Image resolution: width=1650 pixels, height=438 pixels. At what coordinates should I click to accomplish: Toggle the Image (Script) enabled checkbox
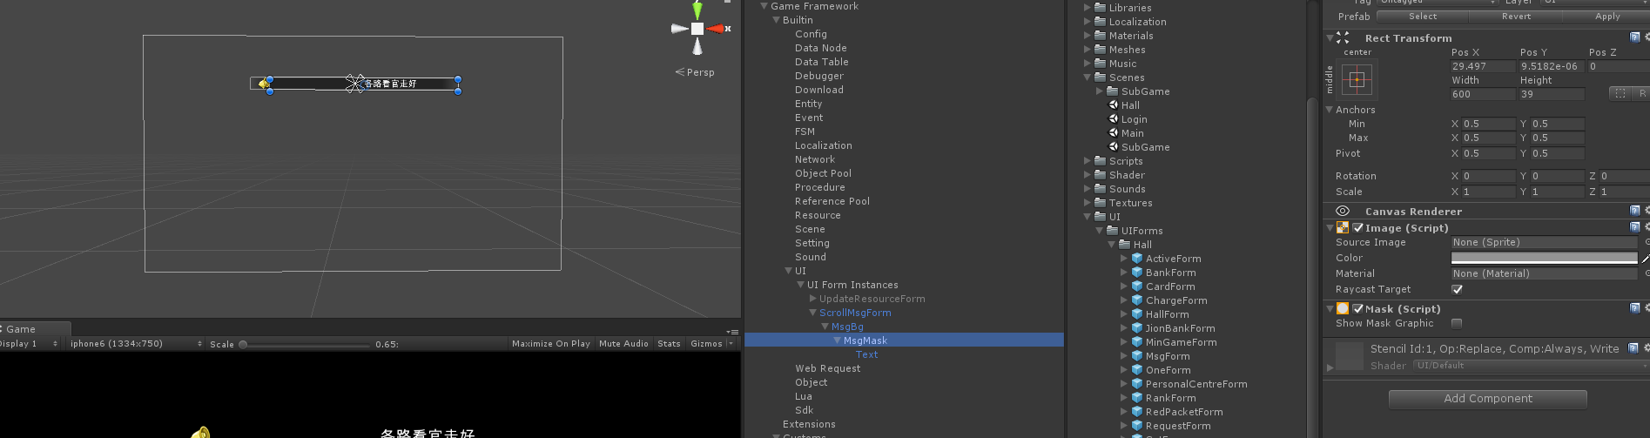[x=1357, y=227]
